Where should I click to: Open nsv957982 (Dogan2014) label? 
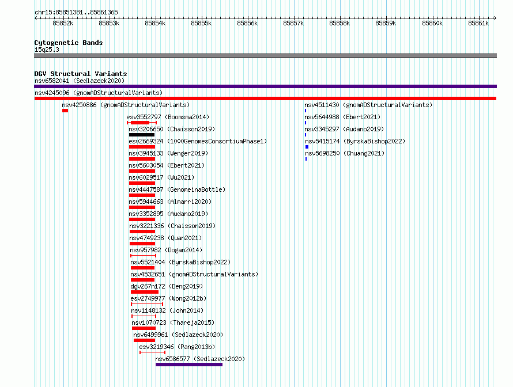pos(166,250)
